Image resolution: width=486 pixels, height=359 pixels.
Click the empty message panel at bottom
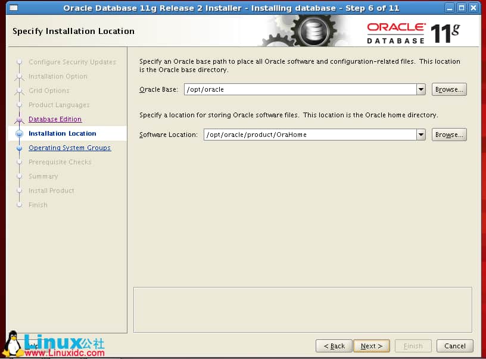pyautogui.click(x=303, y=310)
